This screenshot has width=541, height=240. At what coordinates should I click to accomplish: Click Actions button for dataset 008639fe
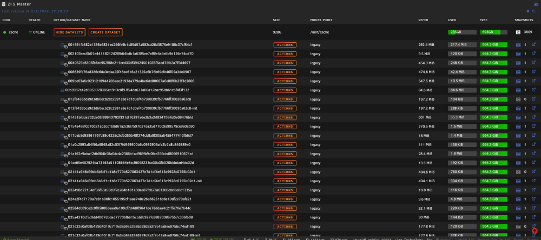click(285, 72)
